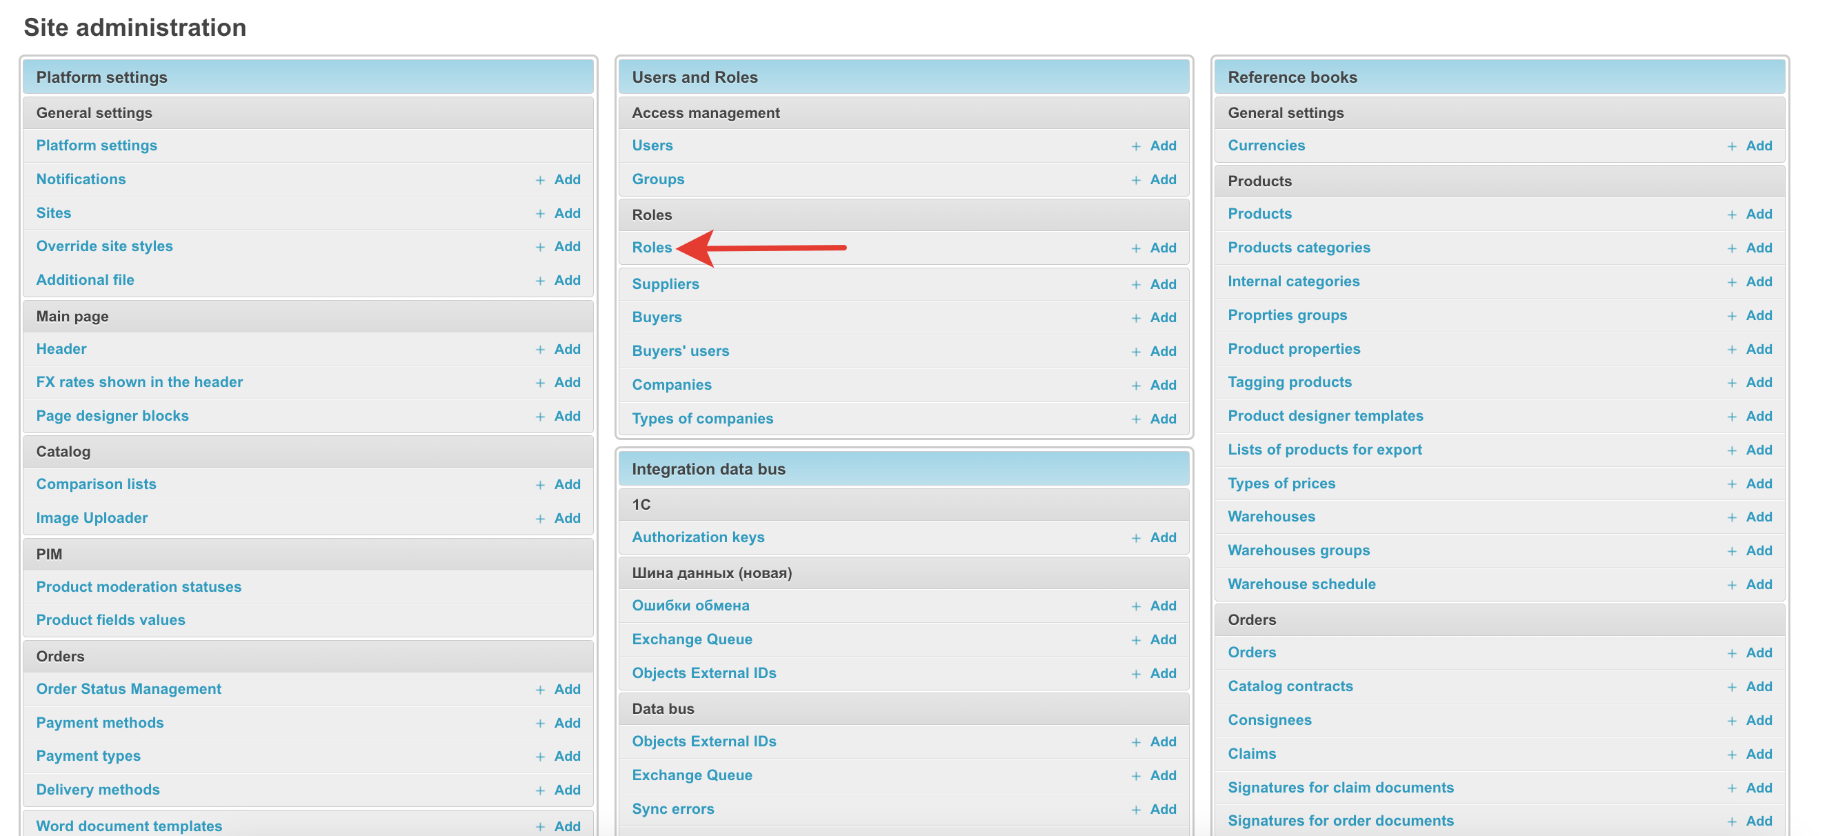Click the Users and Roles section header
The image size is (1847, 836).
tap(694, 77)
